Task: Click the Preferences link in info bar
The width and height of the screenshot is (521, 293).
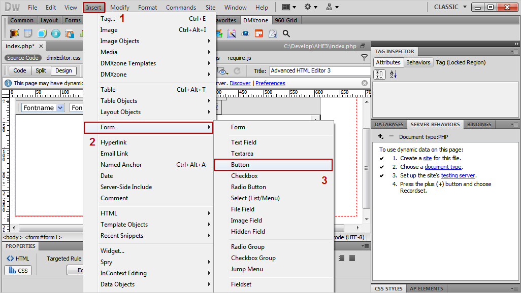Action: pyautogui.click(x=270, y=83)
